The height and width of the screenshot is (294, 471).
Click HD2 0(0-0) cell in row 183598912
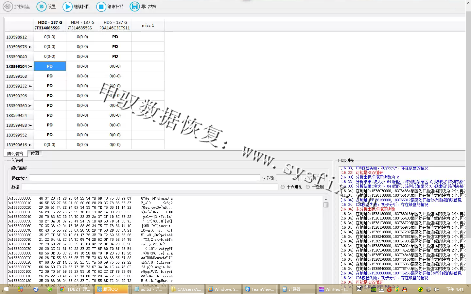[50, 37]
